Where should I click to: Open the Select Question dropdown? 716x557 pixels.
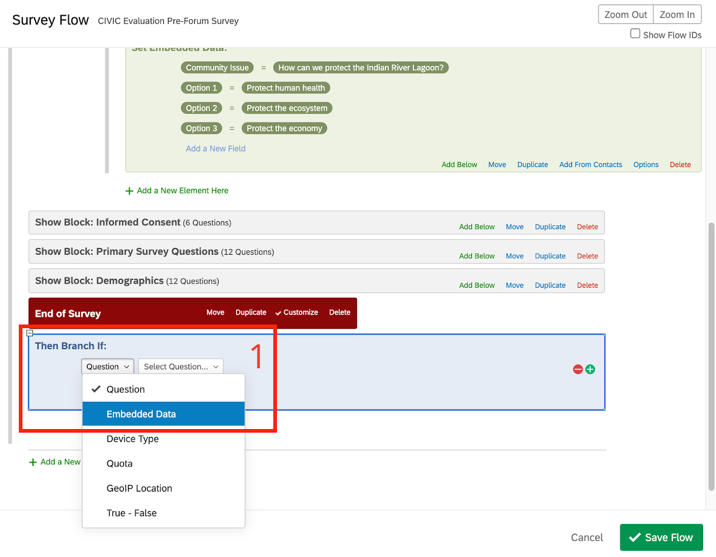(181, 366)
